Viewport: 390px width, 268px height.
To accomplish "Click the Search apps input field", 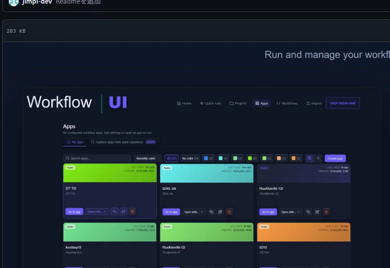I will 97,158.
